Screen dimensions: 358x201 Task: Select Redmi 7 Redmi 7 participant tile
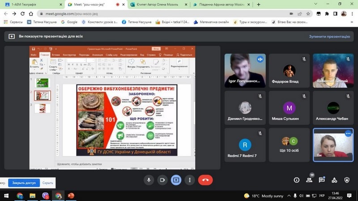click(x=245, y=145)
